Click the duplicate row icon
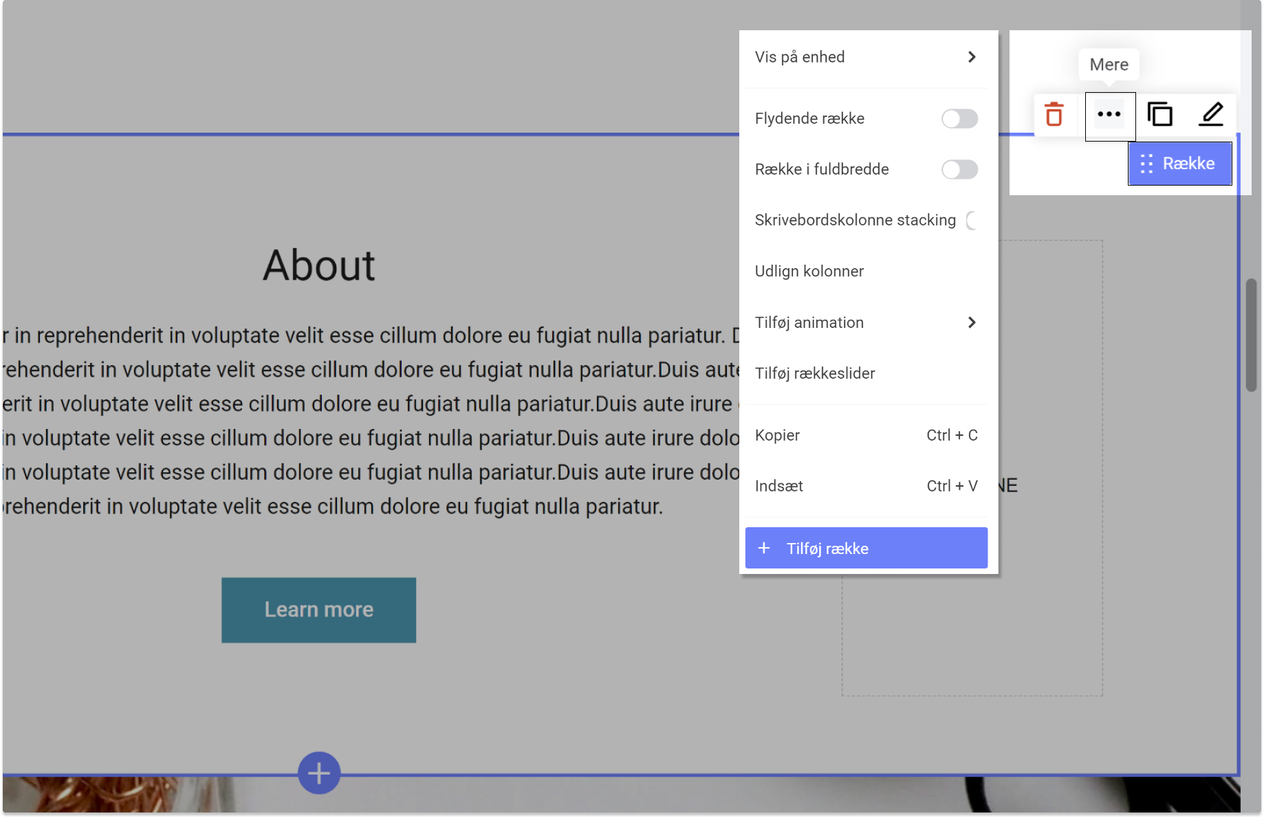This screenshot has height=818, width=1264. pyautogui.click(x=1159, y=115)
